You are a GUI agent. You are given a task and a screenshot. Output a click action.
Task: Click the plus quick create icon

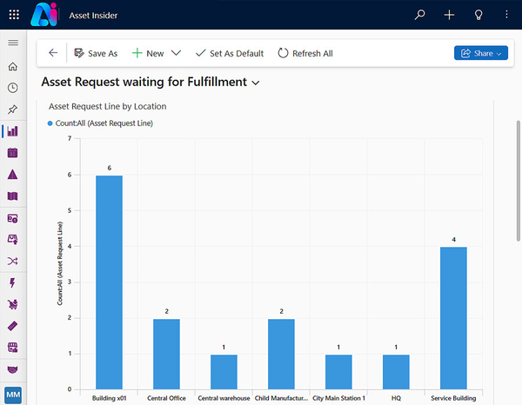449,15
